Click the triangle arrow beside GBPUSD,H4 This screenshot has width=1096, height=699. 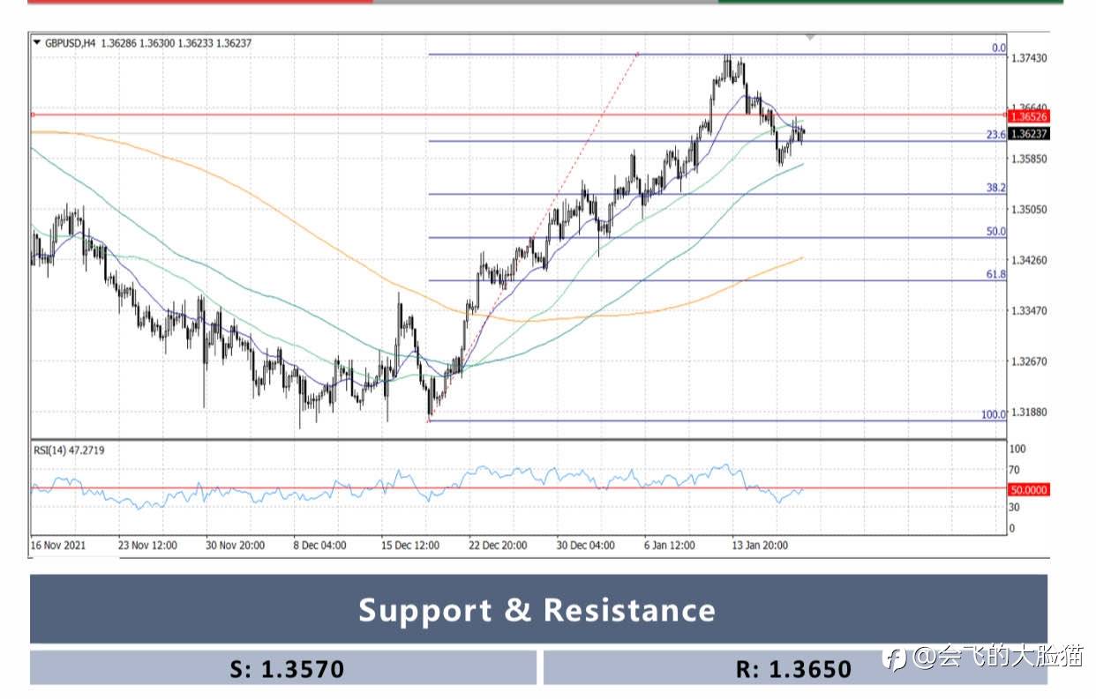[36, 41]
